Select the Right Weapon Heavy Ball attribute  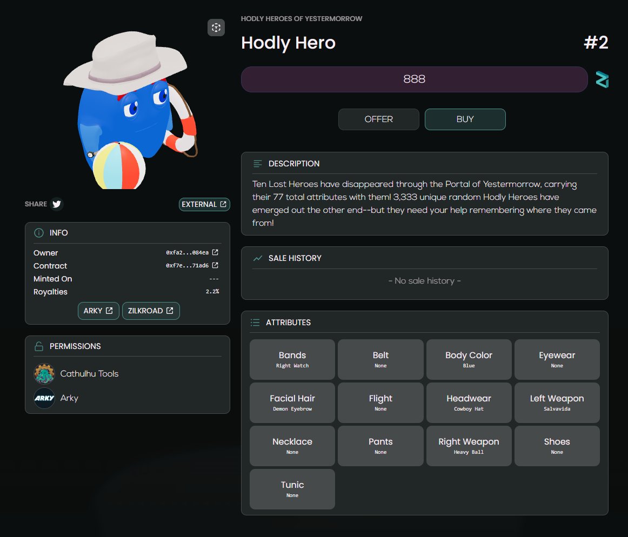pos(469,446)
